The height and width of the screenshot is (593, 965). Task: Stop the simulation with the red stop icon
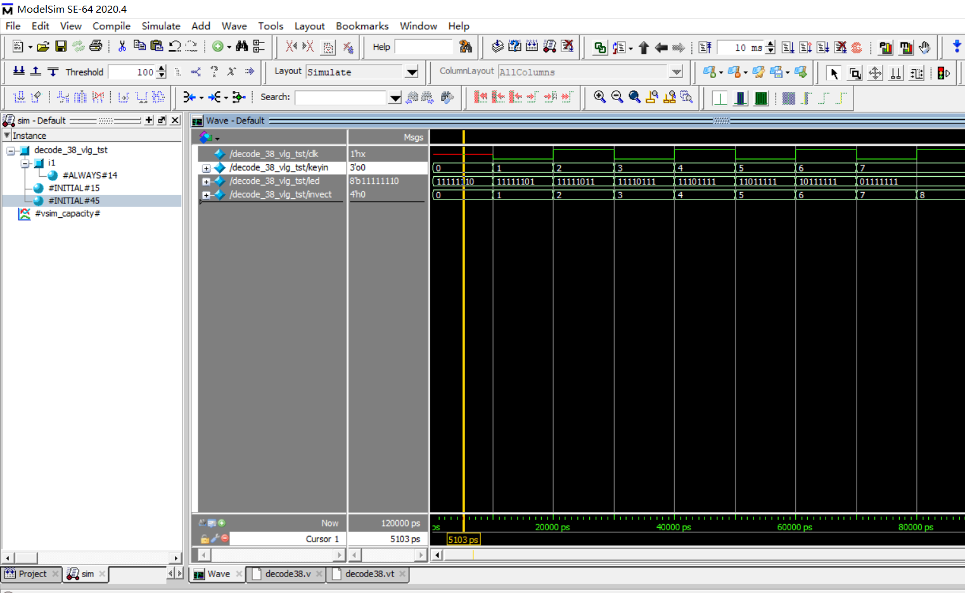pos(857,47)
